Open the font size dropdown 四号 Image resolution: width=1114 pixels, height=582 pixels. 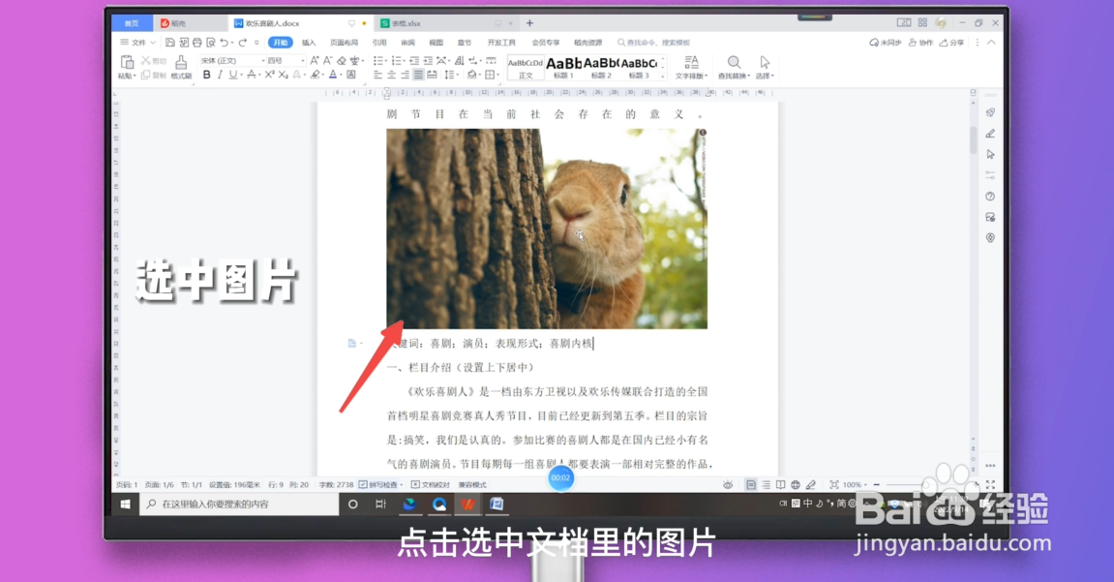coord(303,60)
